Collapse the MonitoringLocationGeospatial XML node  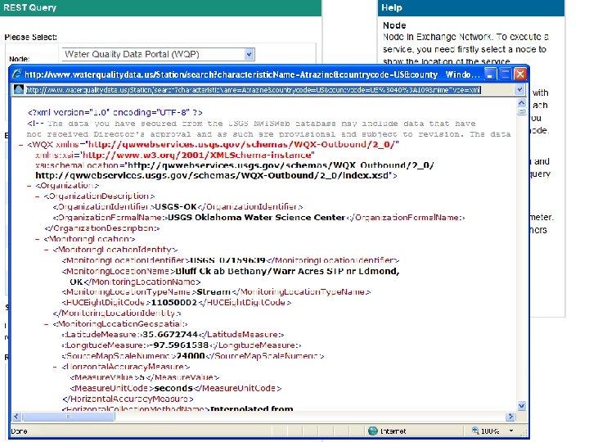(46, 324)
